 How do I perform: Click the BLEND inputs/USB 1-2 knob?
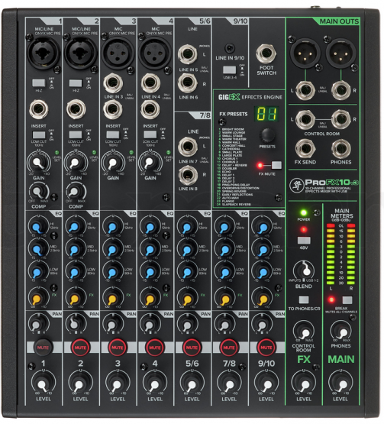tap(304, 270)
